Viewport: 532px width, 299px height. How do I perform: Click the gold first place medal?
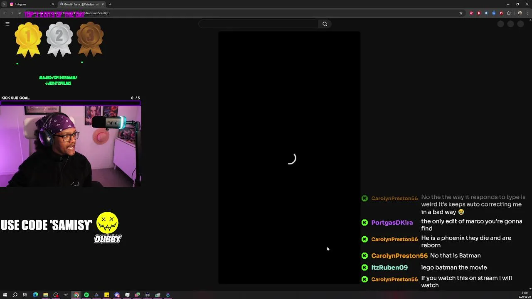[x=28, y=39]
